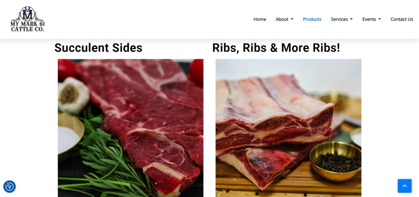Viewport: 419px width, 197px height.
Task: Open the beef ribs product image
Action: [288, 128]
